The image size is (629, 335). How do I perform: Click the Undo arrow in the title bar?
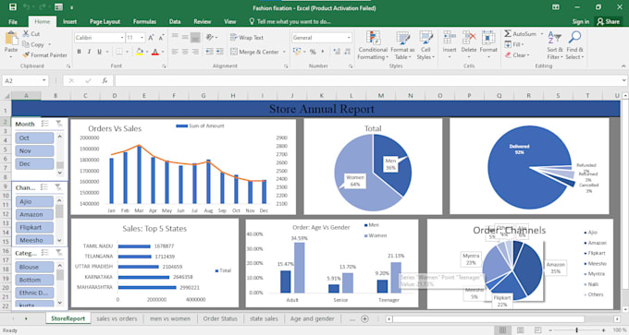point(27,7)
